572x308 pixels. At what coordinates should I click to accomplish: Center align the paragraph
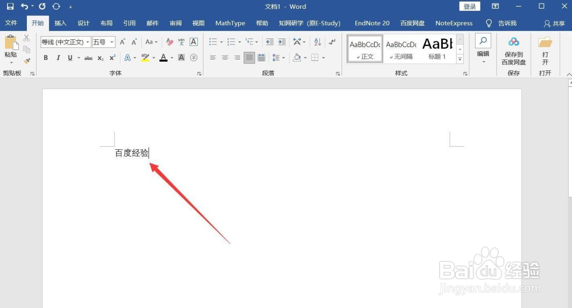[225, 57]
